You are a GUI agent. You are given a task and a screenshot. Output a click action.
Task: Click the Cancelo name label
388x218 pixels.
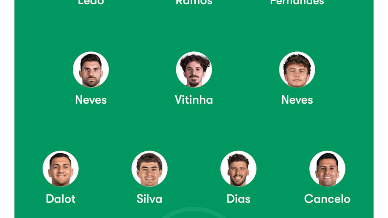click(327, 199)
